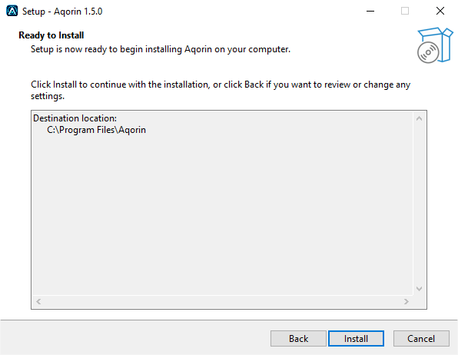Click 'Setup - Aqorin 1.5.0' title text
The image size is (458, 355).
point(62,12)
